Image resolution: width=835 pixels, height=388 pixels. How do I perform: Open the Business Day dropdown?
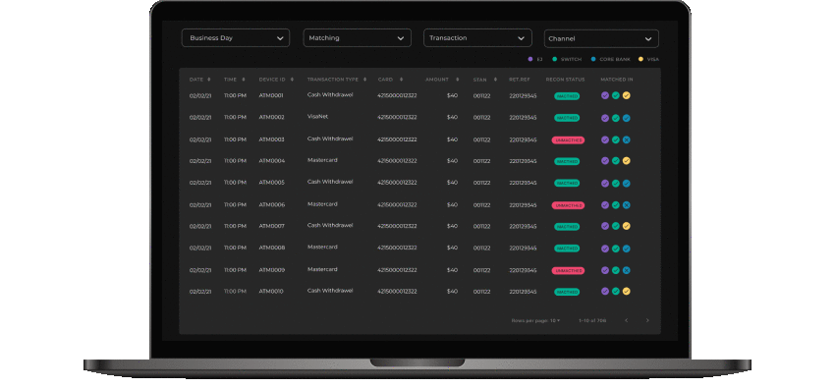236,37
